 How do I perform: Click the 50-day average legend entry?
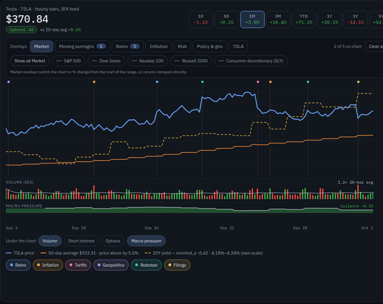pyautogui.click(x=89, y=253)
